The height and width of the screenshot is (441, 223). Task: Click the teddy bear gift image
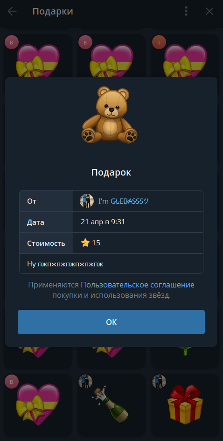click(x=110, y=115)
